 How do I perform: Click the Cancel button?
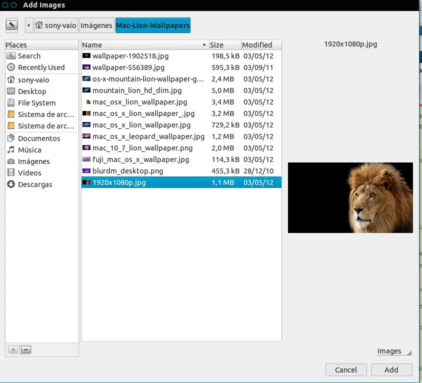[x=346, y=370]
